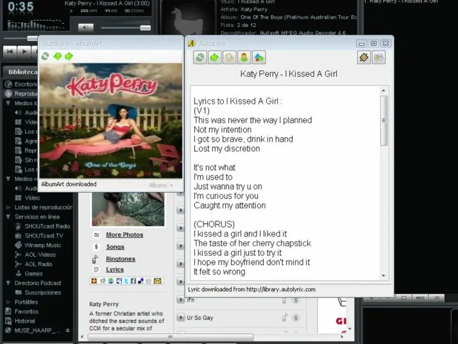This screenshot has width=458, height=344.
Task: Click horizontal scrollbar left arrow
Action: [x=82, y=337]
